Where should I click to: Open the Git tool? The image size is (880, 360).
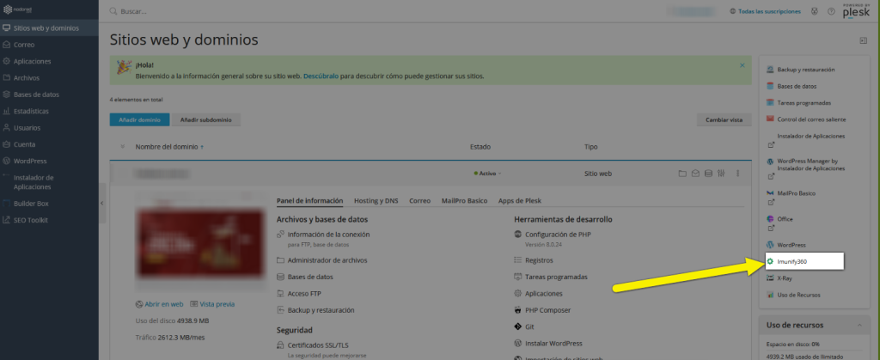point(530,326)
